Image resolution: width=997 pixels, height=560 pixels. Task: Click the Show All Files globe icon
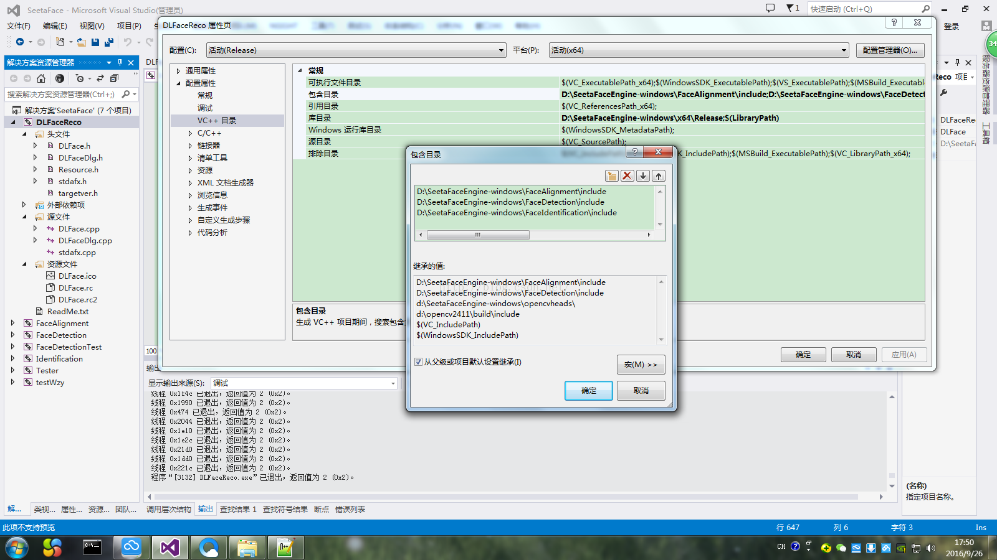coord(60,78)
